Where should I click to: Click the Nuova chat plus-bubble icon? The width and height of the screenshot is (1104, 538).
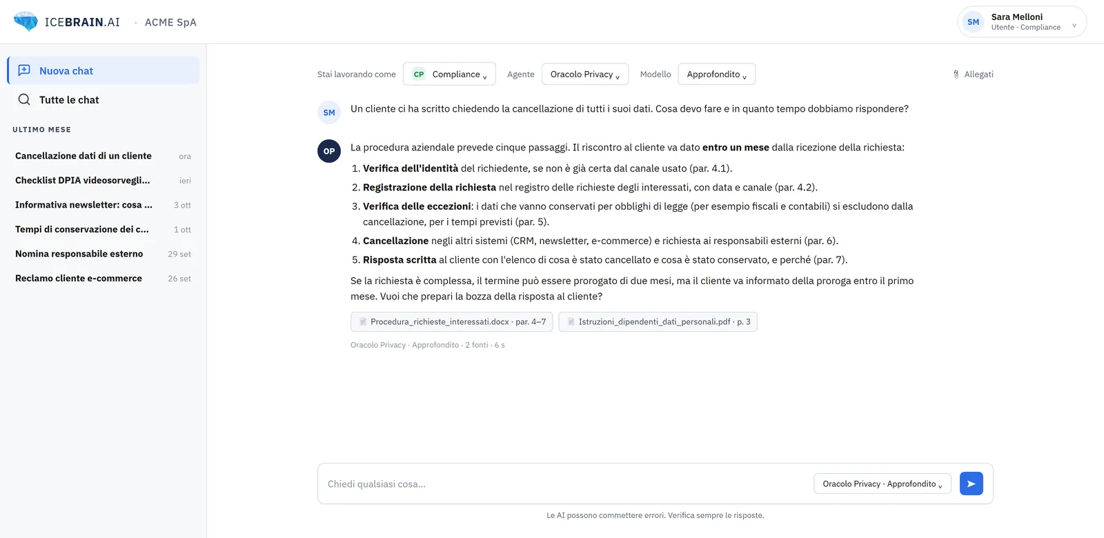click(24, 70)
